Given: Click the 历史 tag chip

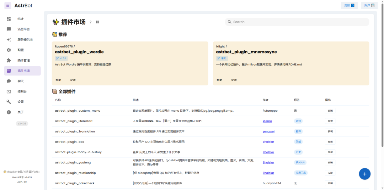Looking at the screenshot, I should [x=298, y=152].
